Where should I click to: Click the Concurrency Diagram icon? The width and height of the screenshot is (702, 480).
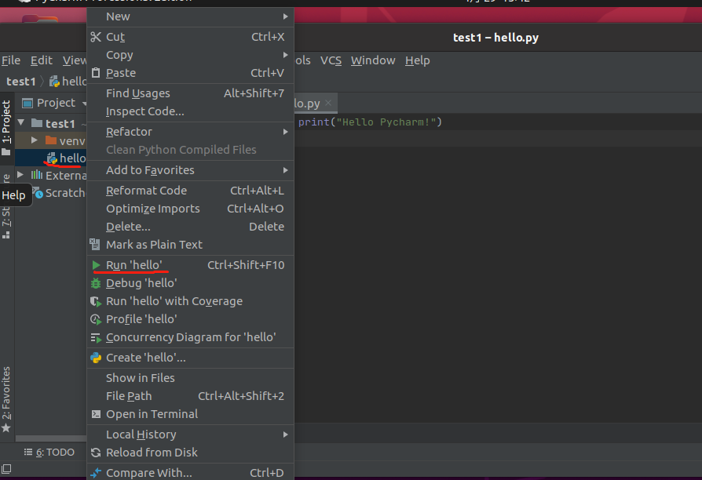(96, 338)
